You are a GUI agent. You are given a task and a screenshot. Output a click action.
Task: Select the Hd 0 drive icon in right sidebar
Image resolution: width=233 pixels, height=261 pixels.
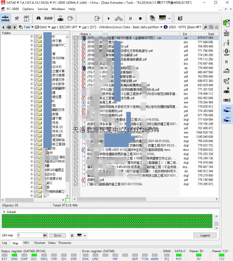(226, 110)
